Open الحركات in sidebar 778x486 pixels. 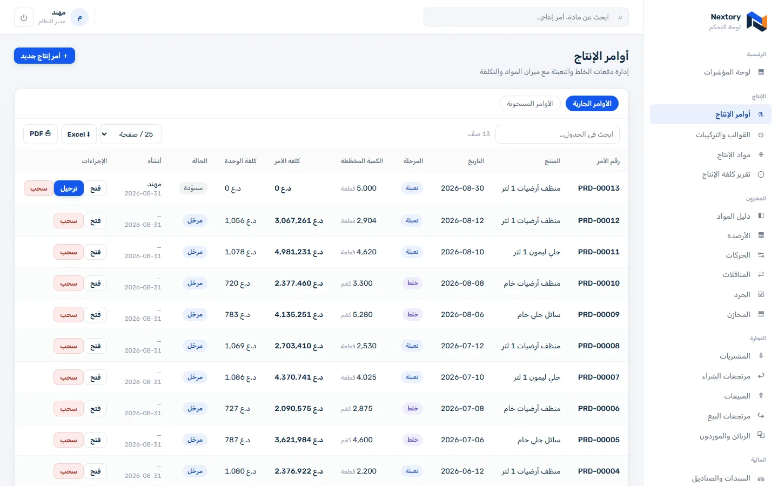point(710,255)
